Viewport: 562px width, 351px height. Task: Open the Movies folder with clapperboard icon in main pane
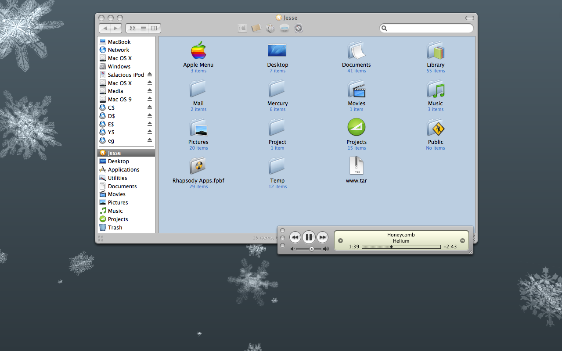(357, 89)
